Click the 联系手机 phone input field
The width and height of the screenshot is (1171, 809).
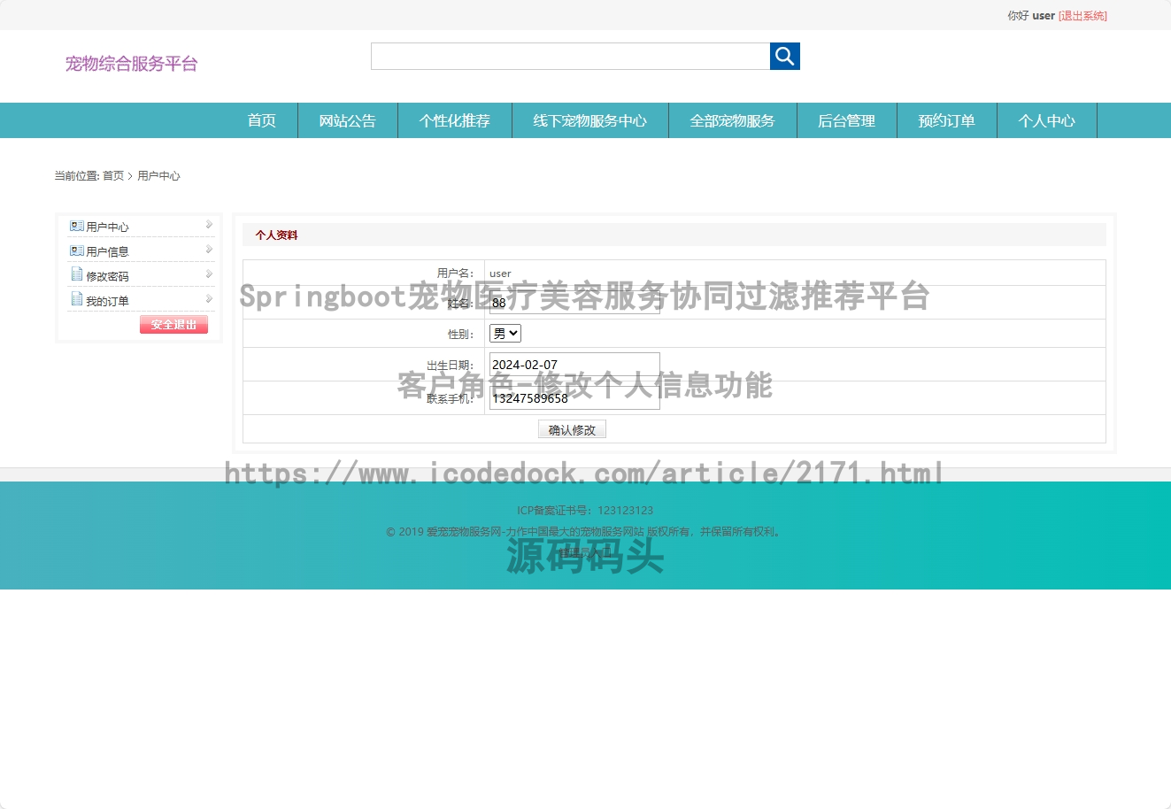coord(574,398)
